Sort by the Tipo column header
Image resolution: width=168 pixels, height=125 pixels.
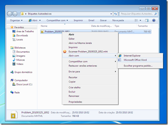(125, 26)
